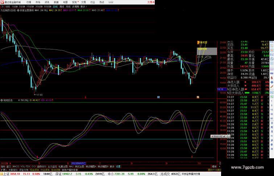Select the 月 sidebar period button
Viewport: 274px width, 176px height.
[x=272, y=132]
